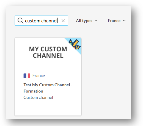
Task: Select the MY CUSTOM CHANNEL heading
Action: click(48, 52)
